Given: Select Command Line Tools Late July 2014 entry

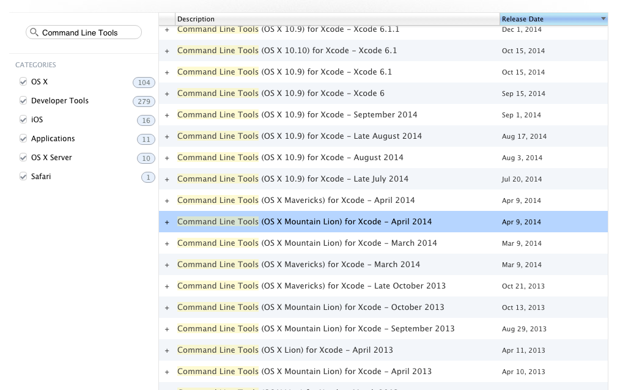Looking at the screenshot, I should (293, 178).
